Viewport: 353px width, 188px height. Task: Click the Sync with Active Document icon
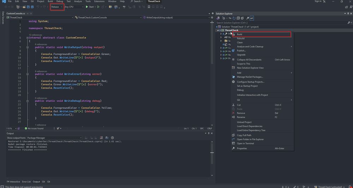tap(230, 18)
